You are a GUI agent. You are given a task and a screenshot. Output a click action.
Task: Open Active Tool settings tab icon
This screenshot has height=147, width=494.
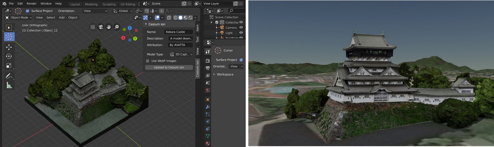click(x=208, y=52)
